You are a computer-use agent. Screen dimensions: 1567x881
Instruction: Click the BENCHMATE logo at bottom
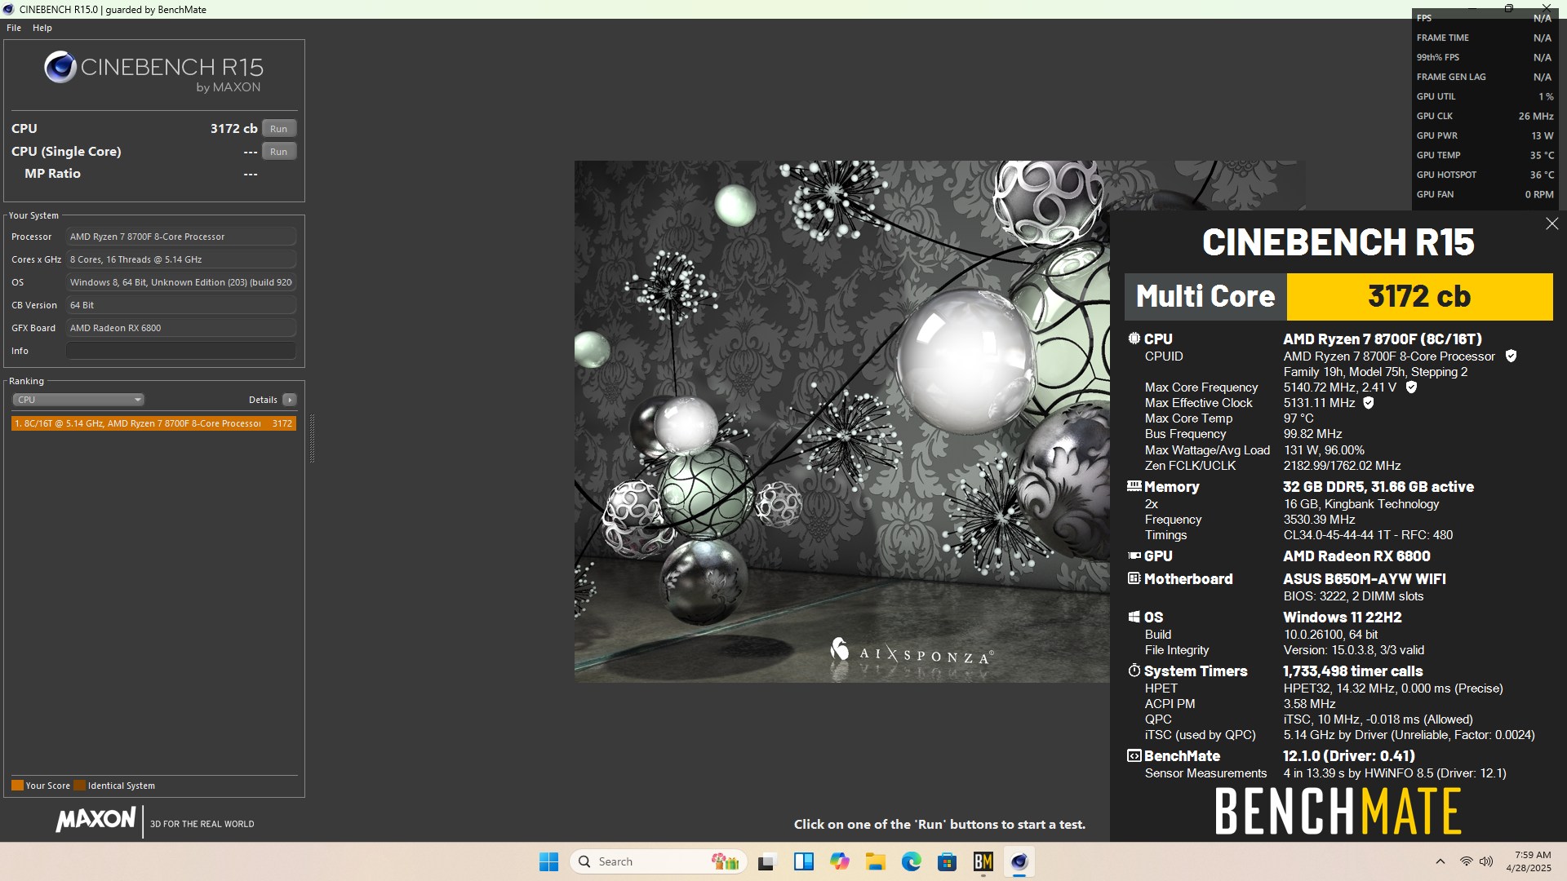1338,811
